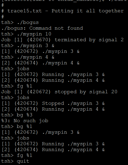Click the '%3: No such job' error
128x165 pixels.
click(x=25, y=121)
